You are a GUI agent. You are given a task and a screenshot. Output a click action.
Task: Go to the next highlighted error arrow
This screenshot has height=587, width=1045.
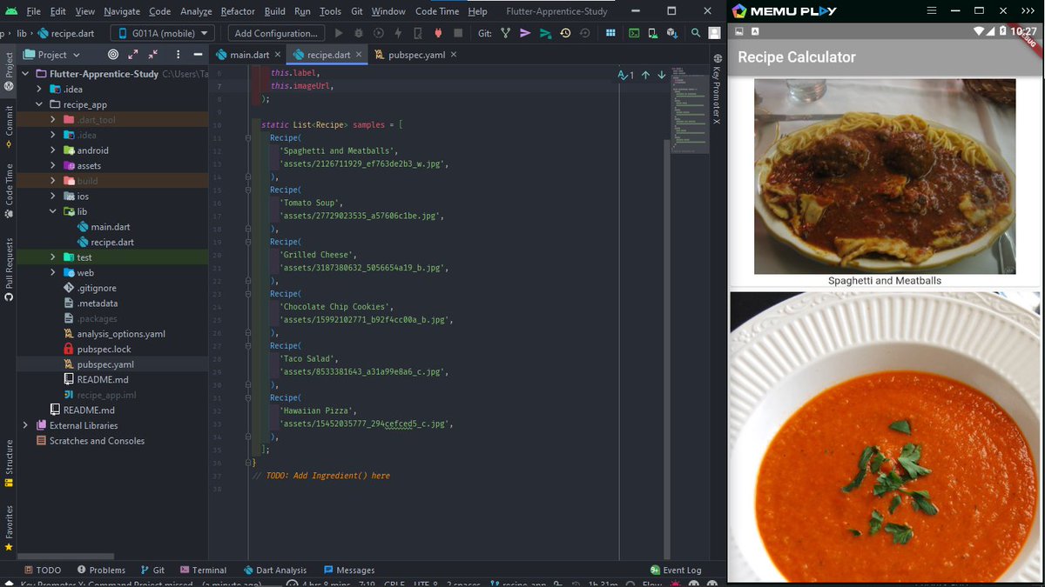[x=661, y=75]
